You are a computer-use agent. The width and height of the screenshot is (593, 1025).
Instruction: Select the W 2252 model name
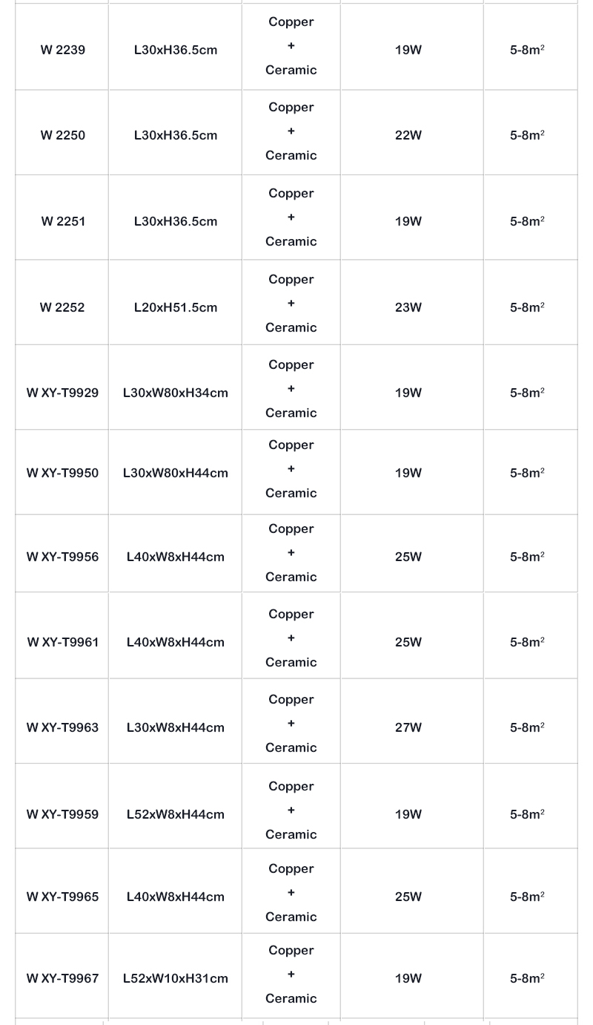click(x=62, y=308)
